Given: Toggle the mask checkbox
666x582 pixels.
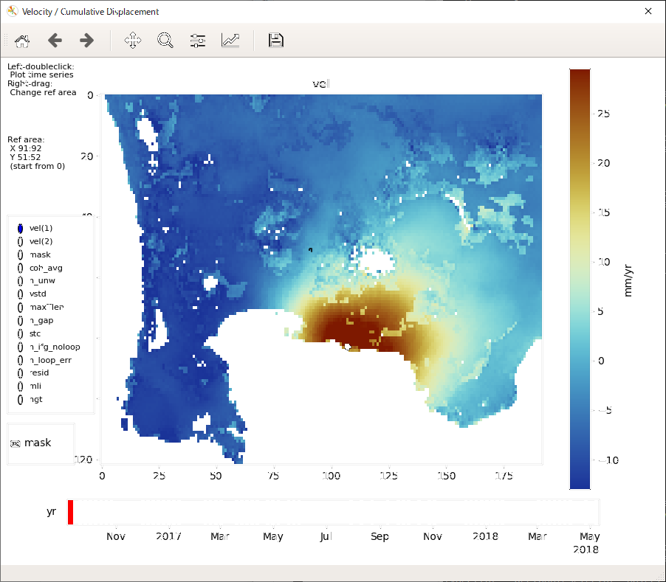Looking at the screenshot, I should click(x=16, y=443).
